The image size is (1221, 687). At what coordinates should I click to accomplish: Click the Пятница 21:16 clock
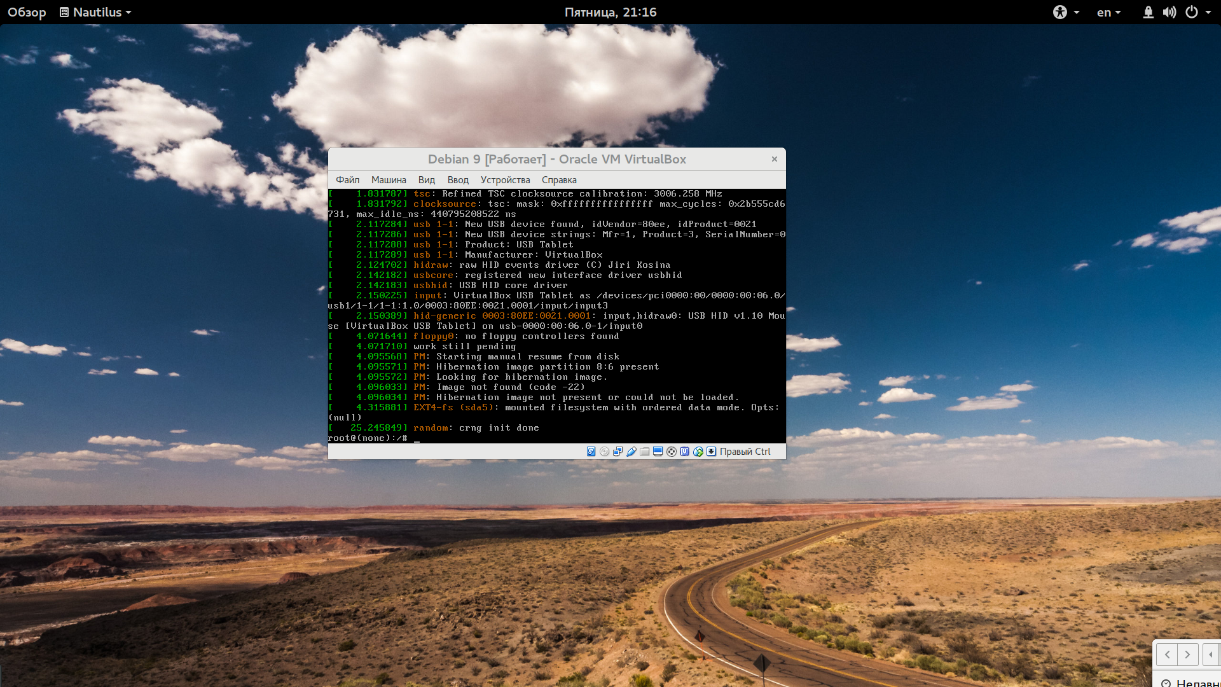(x=610, y=12)
